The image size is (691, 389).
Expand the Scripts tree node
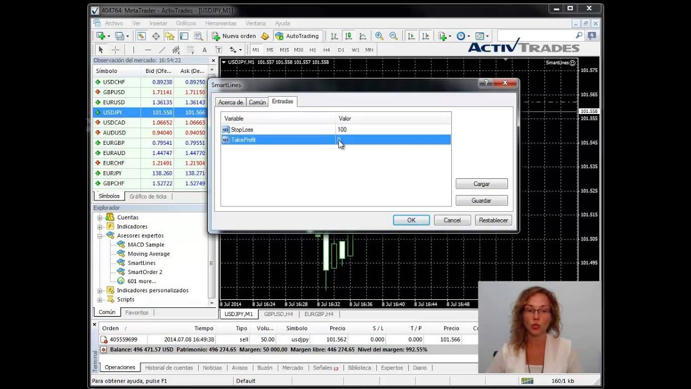click(x=100, y=300)
